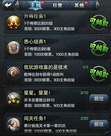Select the 我玩游戏靠的是技术 quest title
The height and width of the screenshot is (136, 111).
point(46,67)
